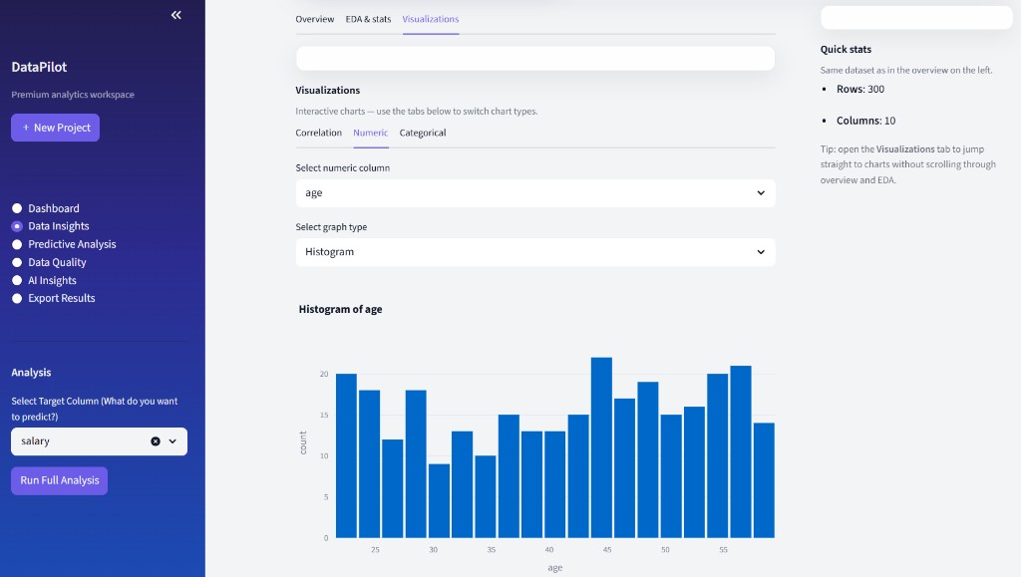Screen dimensions: 1021x577
Task: Click the tallest histogram bar near age 45
Action: click(x=601, y=447)
